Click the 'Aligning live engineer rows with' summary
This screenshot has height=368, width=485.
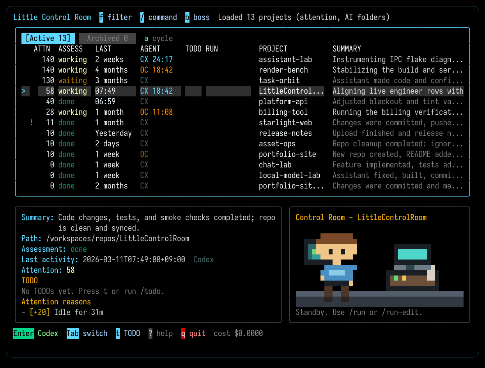pyautogui.click(x=398, y=91)
